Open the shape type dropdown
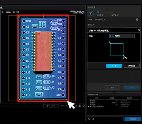This screenshot has height=124, width=142. (x=122, y=36)
